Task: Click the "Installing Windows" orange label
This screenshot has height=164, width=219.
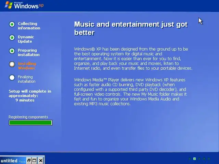Action: (x=27, y=66)
